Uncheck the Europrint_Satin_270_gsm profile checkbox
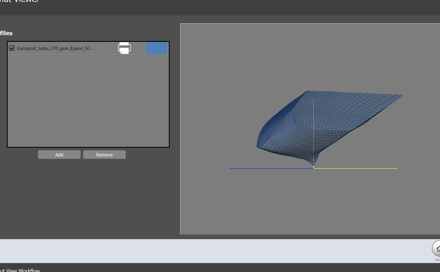This screenshot has height=272, width=440. [12, 48]
